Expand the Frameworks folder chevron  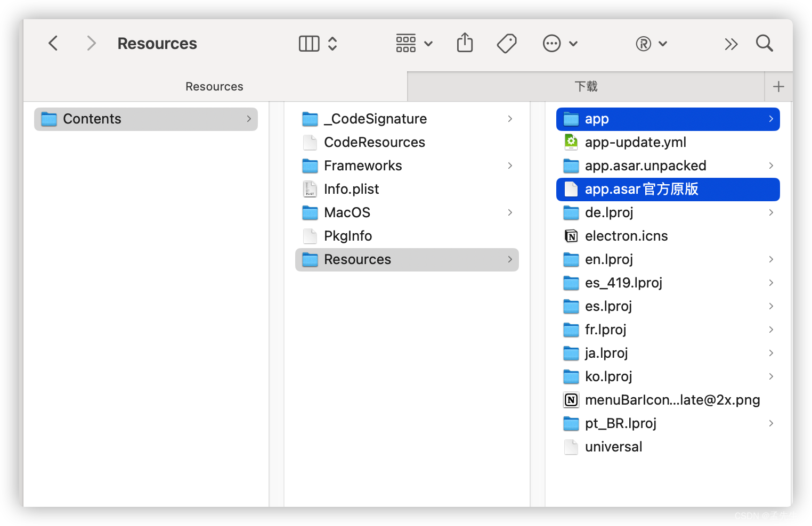[510, 166]
